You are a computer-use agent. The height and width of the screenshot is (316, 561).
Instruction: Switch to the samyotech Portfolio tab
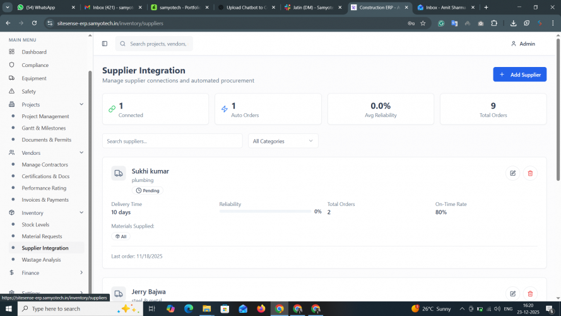point(180,7)
